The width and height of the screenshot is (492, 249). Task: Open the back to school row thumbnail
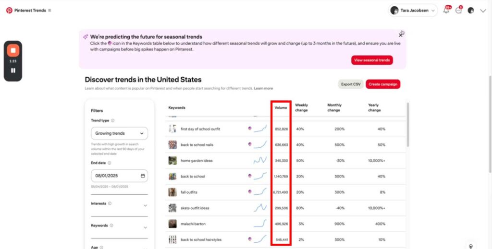(172, 177)
